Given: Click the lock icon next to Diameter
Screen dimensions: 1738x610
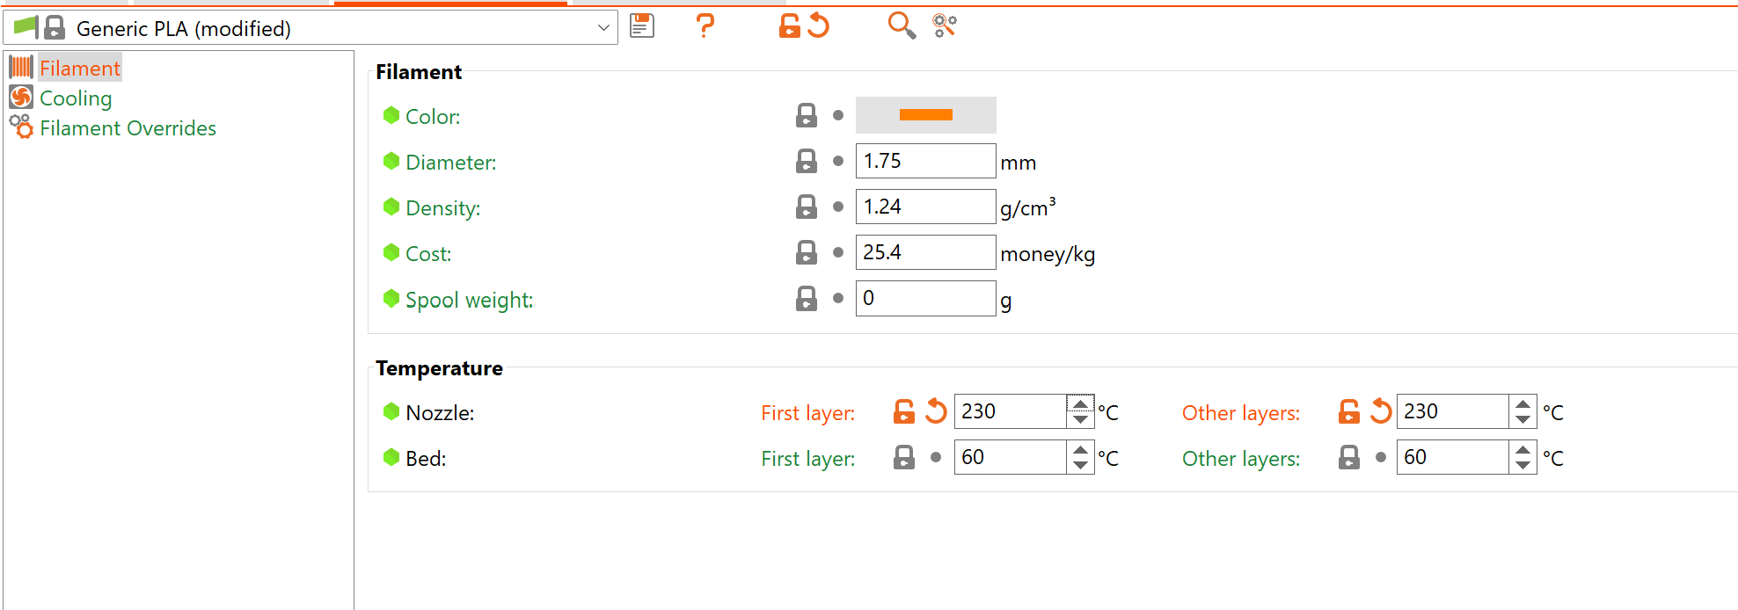Looking at the screenshot, I should (x=807, y=161).
